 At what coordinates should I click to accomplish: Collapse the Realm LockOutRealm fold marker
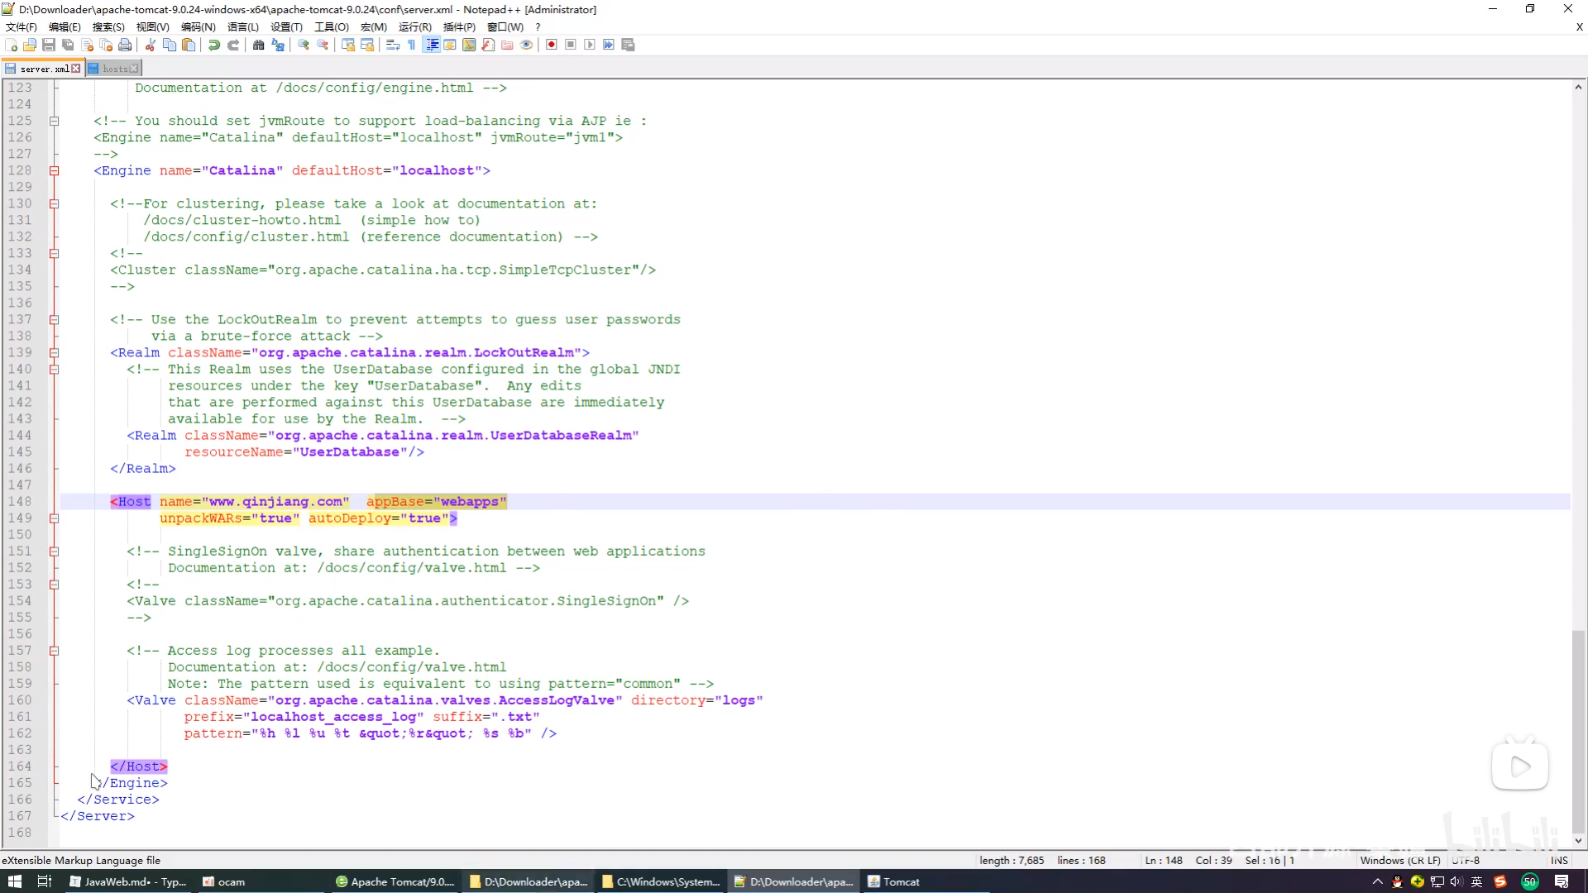54,353
